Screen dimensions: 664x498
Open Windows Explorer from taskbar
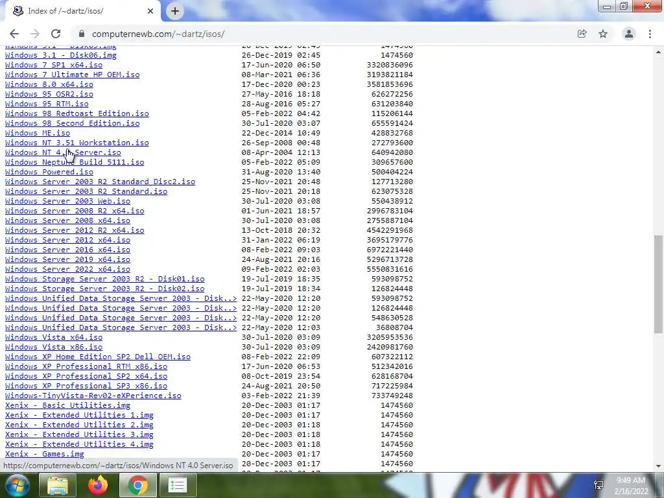pos(58,485)
